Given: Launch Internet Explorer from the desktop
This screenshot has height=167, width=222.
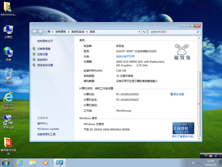Looking at the screenshot, I should click(8, 101).
